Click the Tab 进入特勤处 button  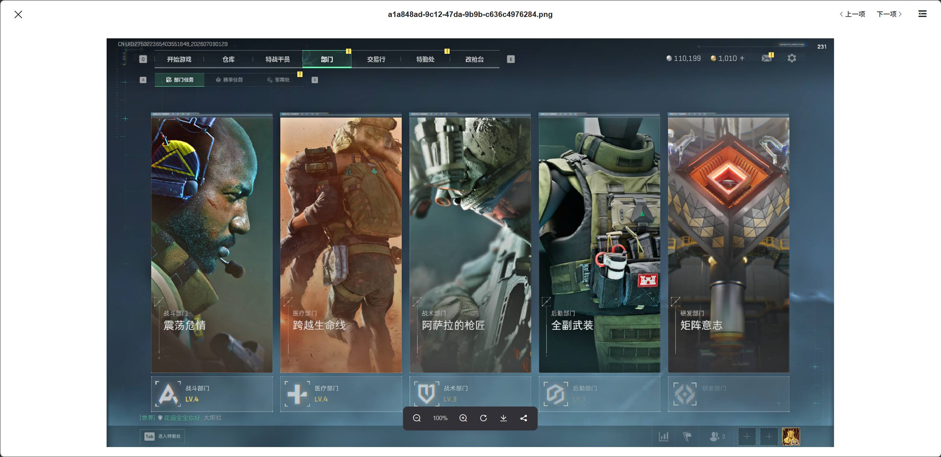[x=162, y=436]
